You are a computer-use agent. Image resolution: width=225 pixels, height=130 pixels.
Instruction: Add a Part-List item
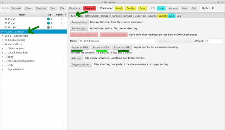click(41, 8)
